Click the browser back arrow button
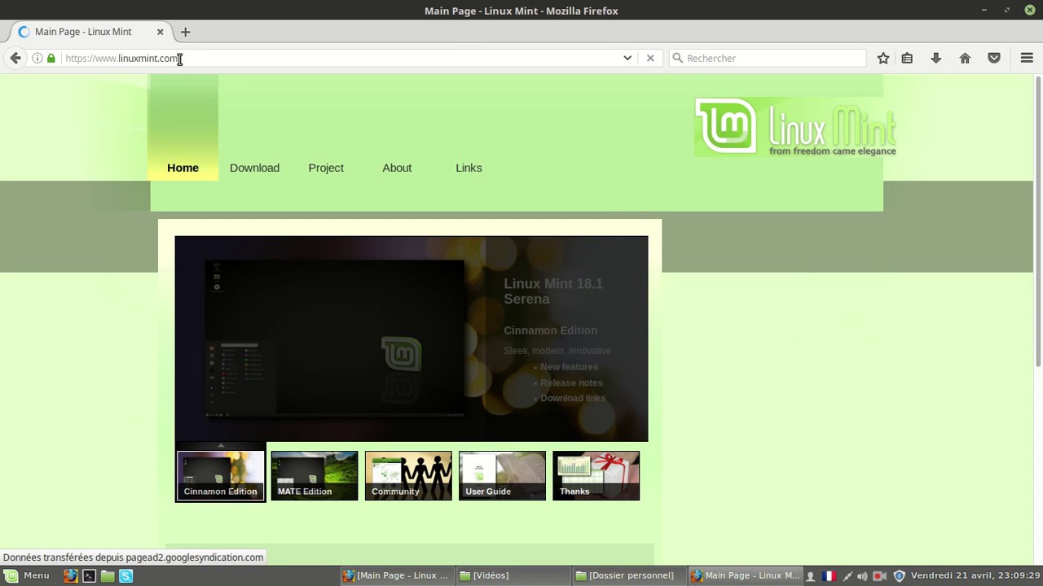1043x586 pixels. pyautogui.click(x=15, y=58)
